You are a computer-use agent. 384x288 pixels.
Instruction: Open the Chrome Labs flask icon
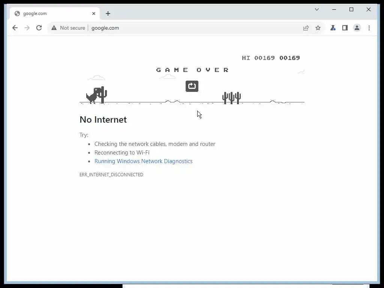tap(333, 28)
